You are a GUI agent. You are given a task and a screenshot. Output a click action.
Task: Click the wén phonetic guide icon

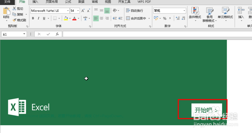click(x=85, y=18)
